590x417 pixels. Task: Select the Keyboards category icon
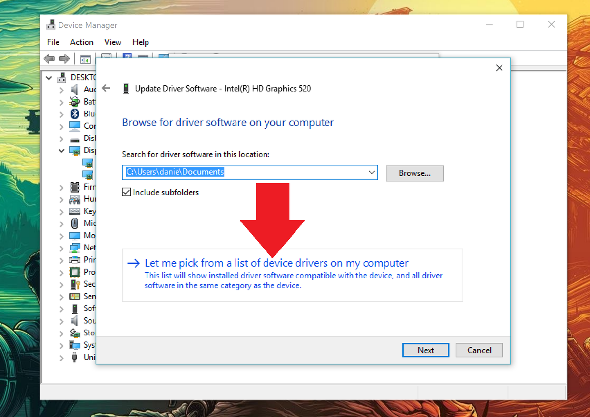pos(75,211)
